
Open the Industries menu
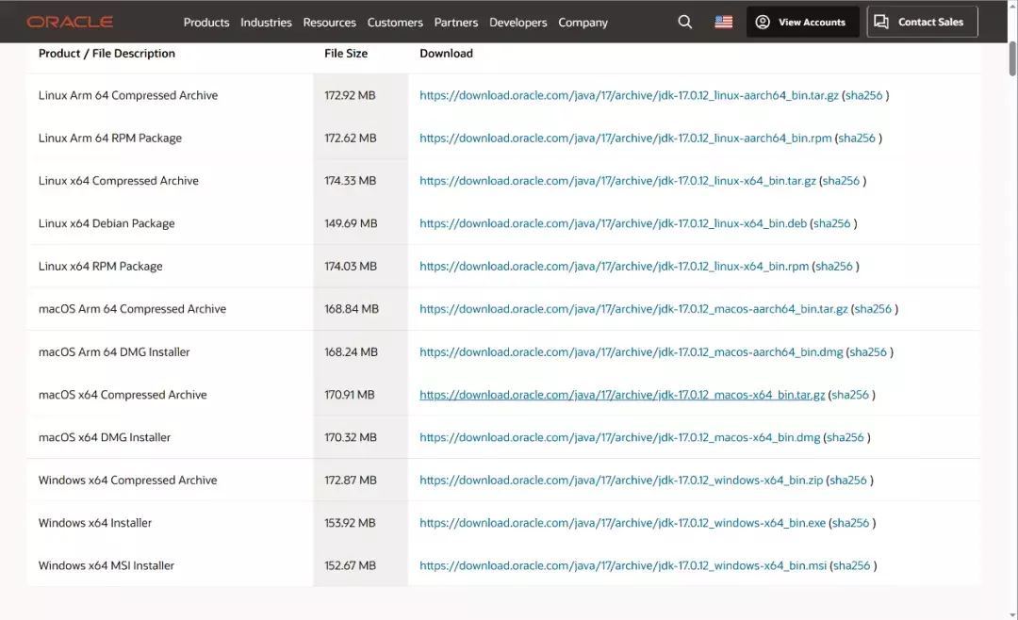click(x=266, y=23)
